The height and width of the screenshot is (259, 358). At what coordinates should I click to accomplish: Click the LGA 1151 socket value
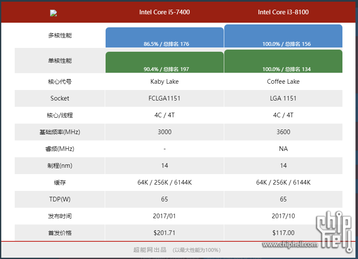[x=283, y=98]
